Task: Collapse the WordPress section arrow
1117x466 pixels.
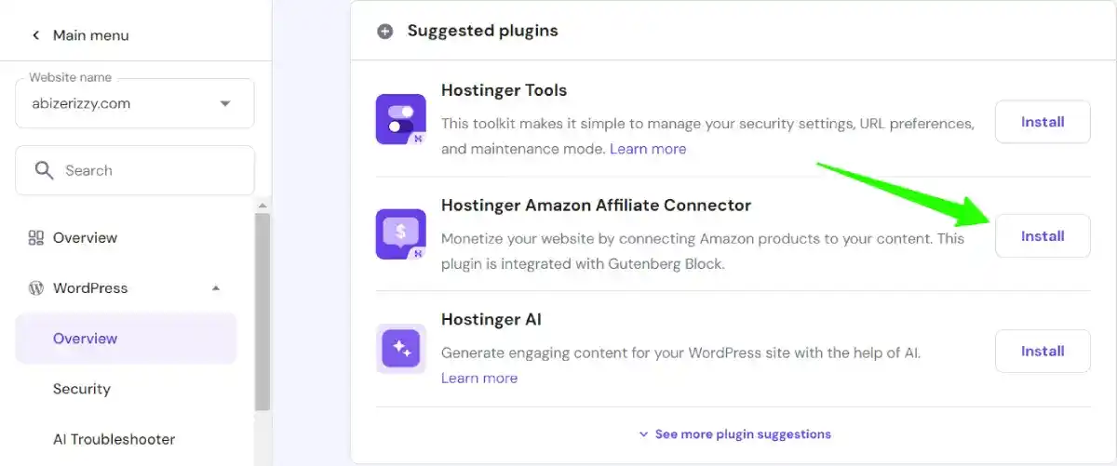Action: (216, 288)
